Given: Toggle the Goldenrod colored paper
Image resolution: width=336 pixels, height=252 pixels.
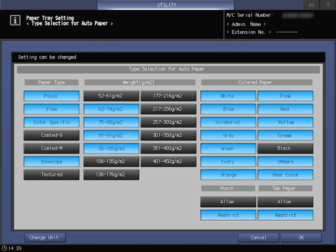Looking at the screenshot, I should (228, 122).
